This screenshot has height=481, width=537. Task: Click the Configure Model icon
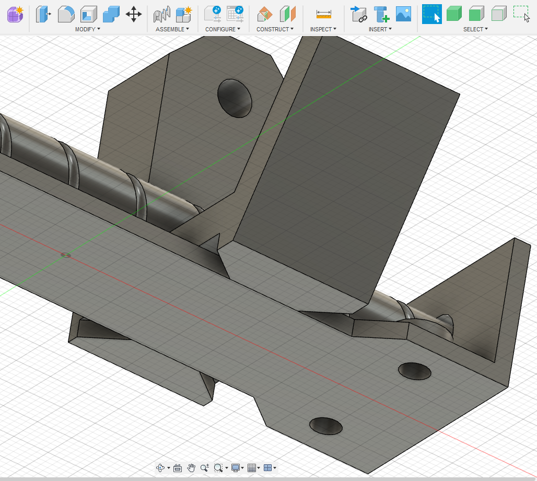(212, 15)
